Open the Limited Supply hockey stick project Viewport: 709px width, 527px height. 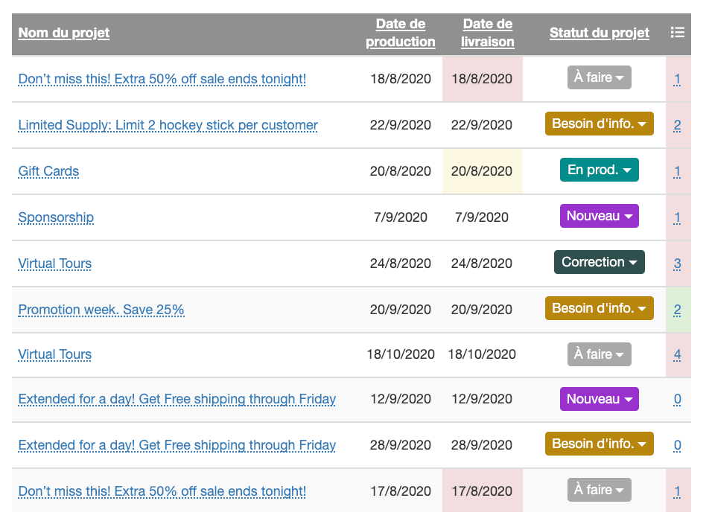coord(168,125)
